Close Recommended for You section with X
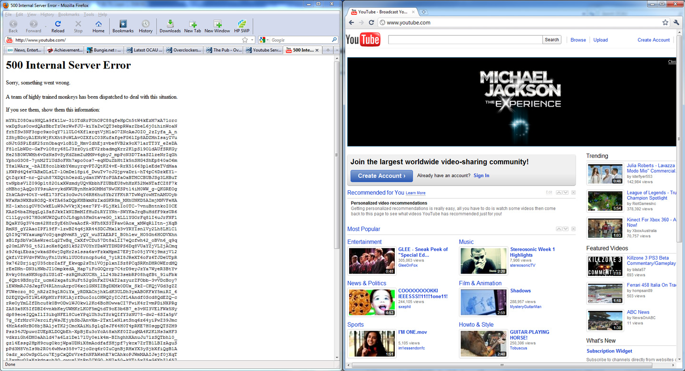The width and height of the screenshot is (685, 371). click(573, 193)
